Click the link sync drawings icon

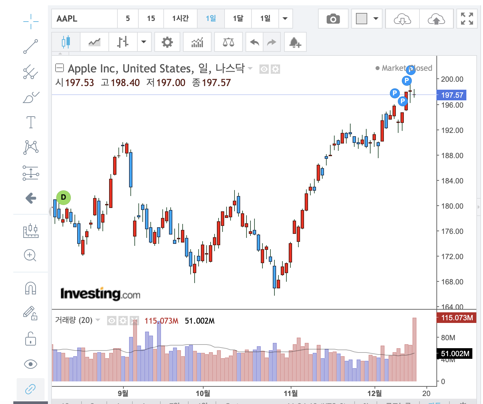point(31,389)
